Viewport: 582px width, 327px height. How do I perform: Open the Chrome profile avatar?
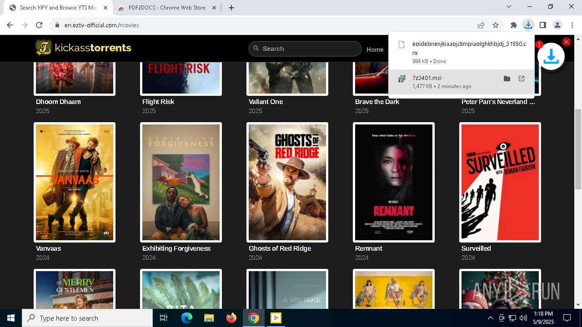click(557, 25)
